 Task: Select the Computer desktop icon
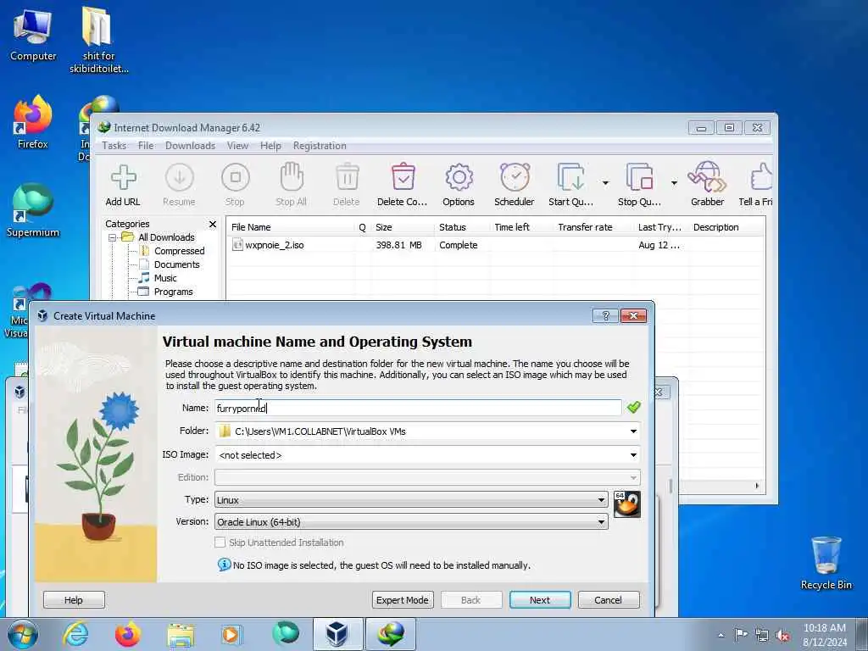coord(33,34)
